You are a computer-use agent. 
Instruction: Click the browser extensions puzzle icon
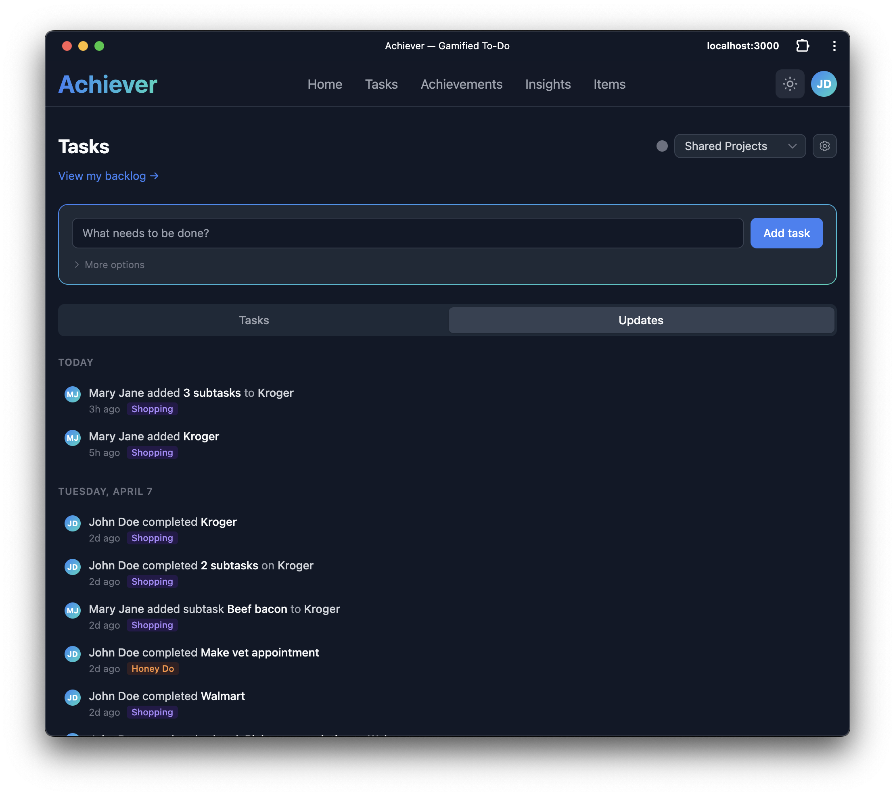pyautogui.click(x=803, y=46)
